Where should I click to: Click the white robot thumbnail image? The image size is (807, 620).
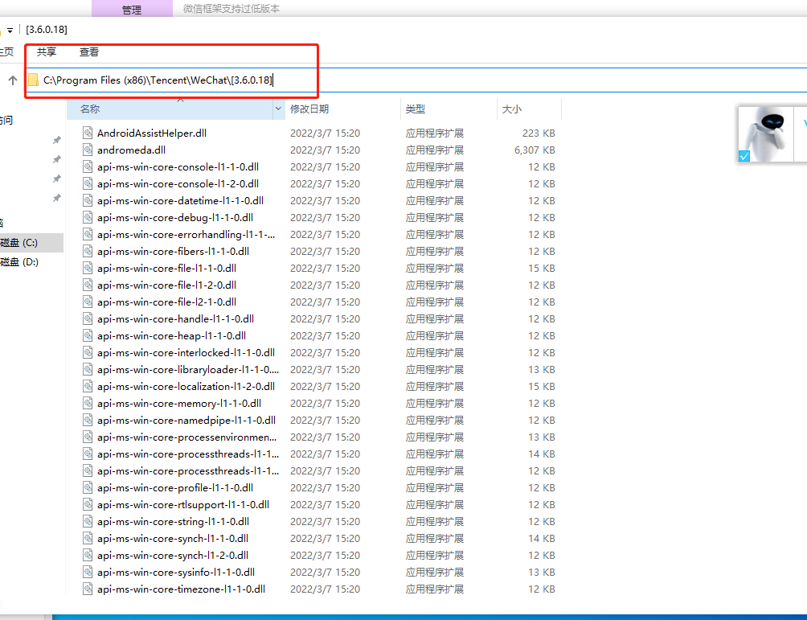(x=767, y=131)
